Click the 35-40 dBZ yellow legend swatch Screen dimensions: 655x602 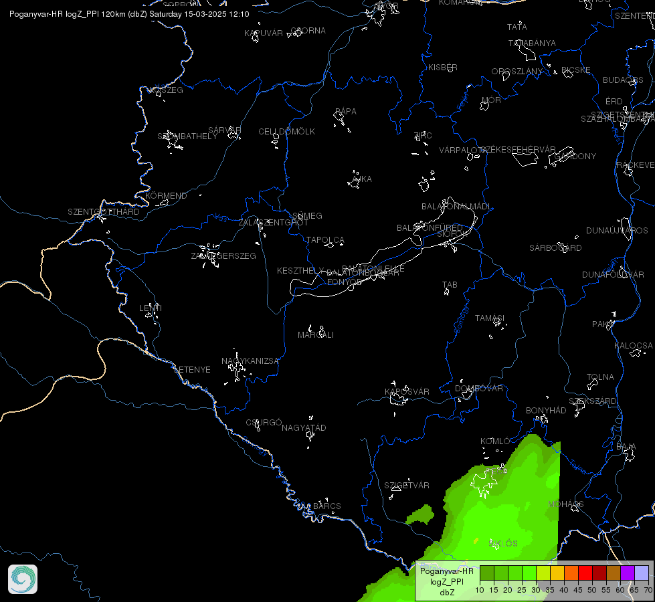[x=557, y=573]
